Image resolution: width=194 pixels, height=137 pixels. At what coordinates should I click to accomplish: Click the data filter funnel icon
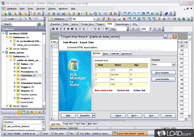pyautogui.click(x=107, y=29)
